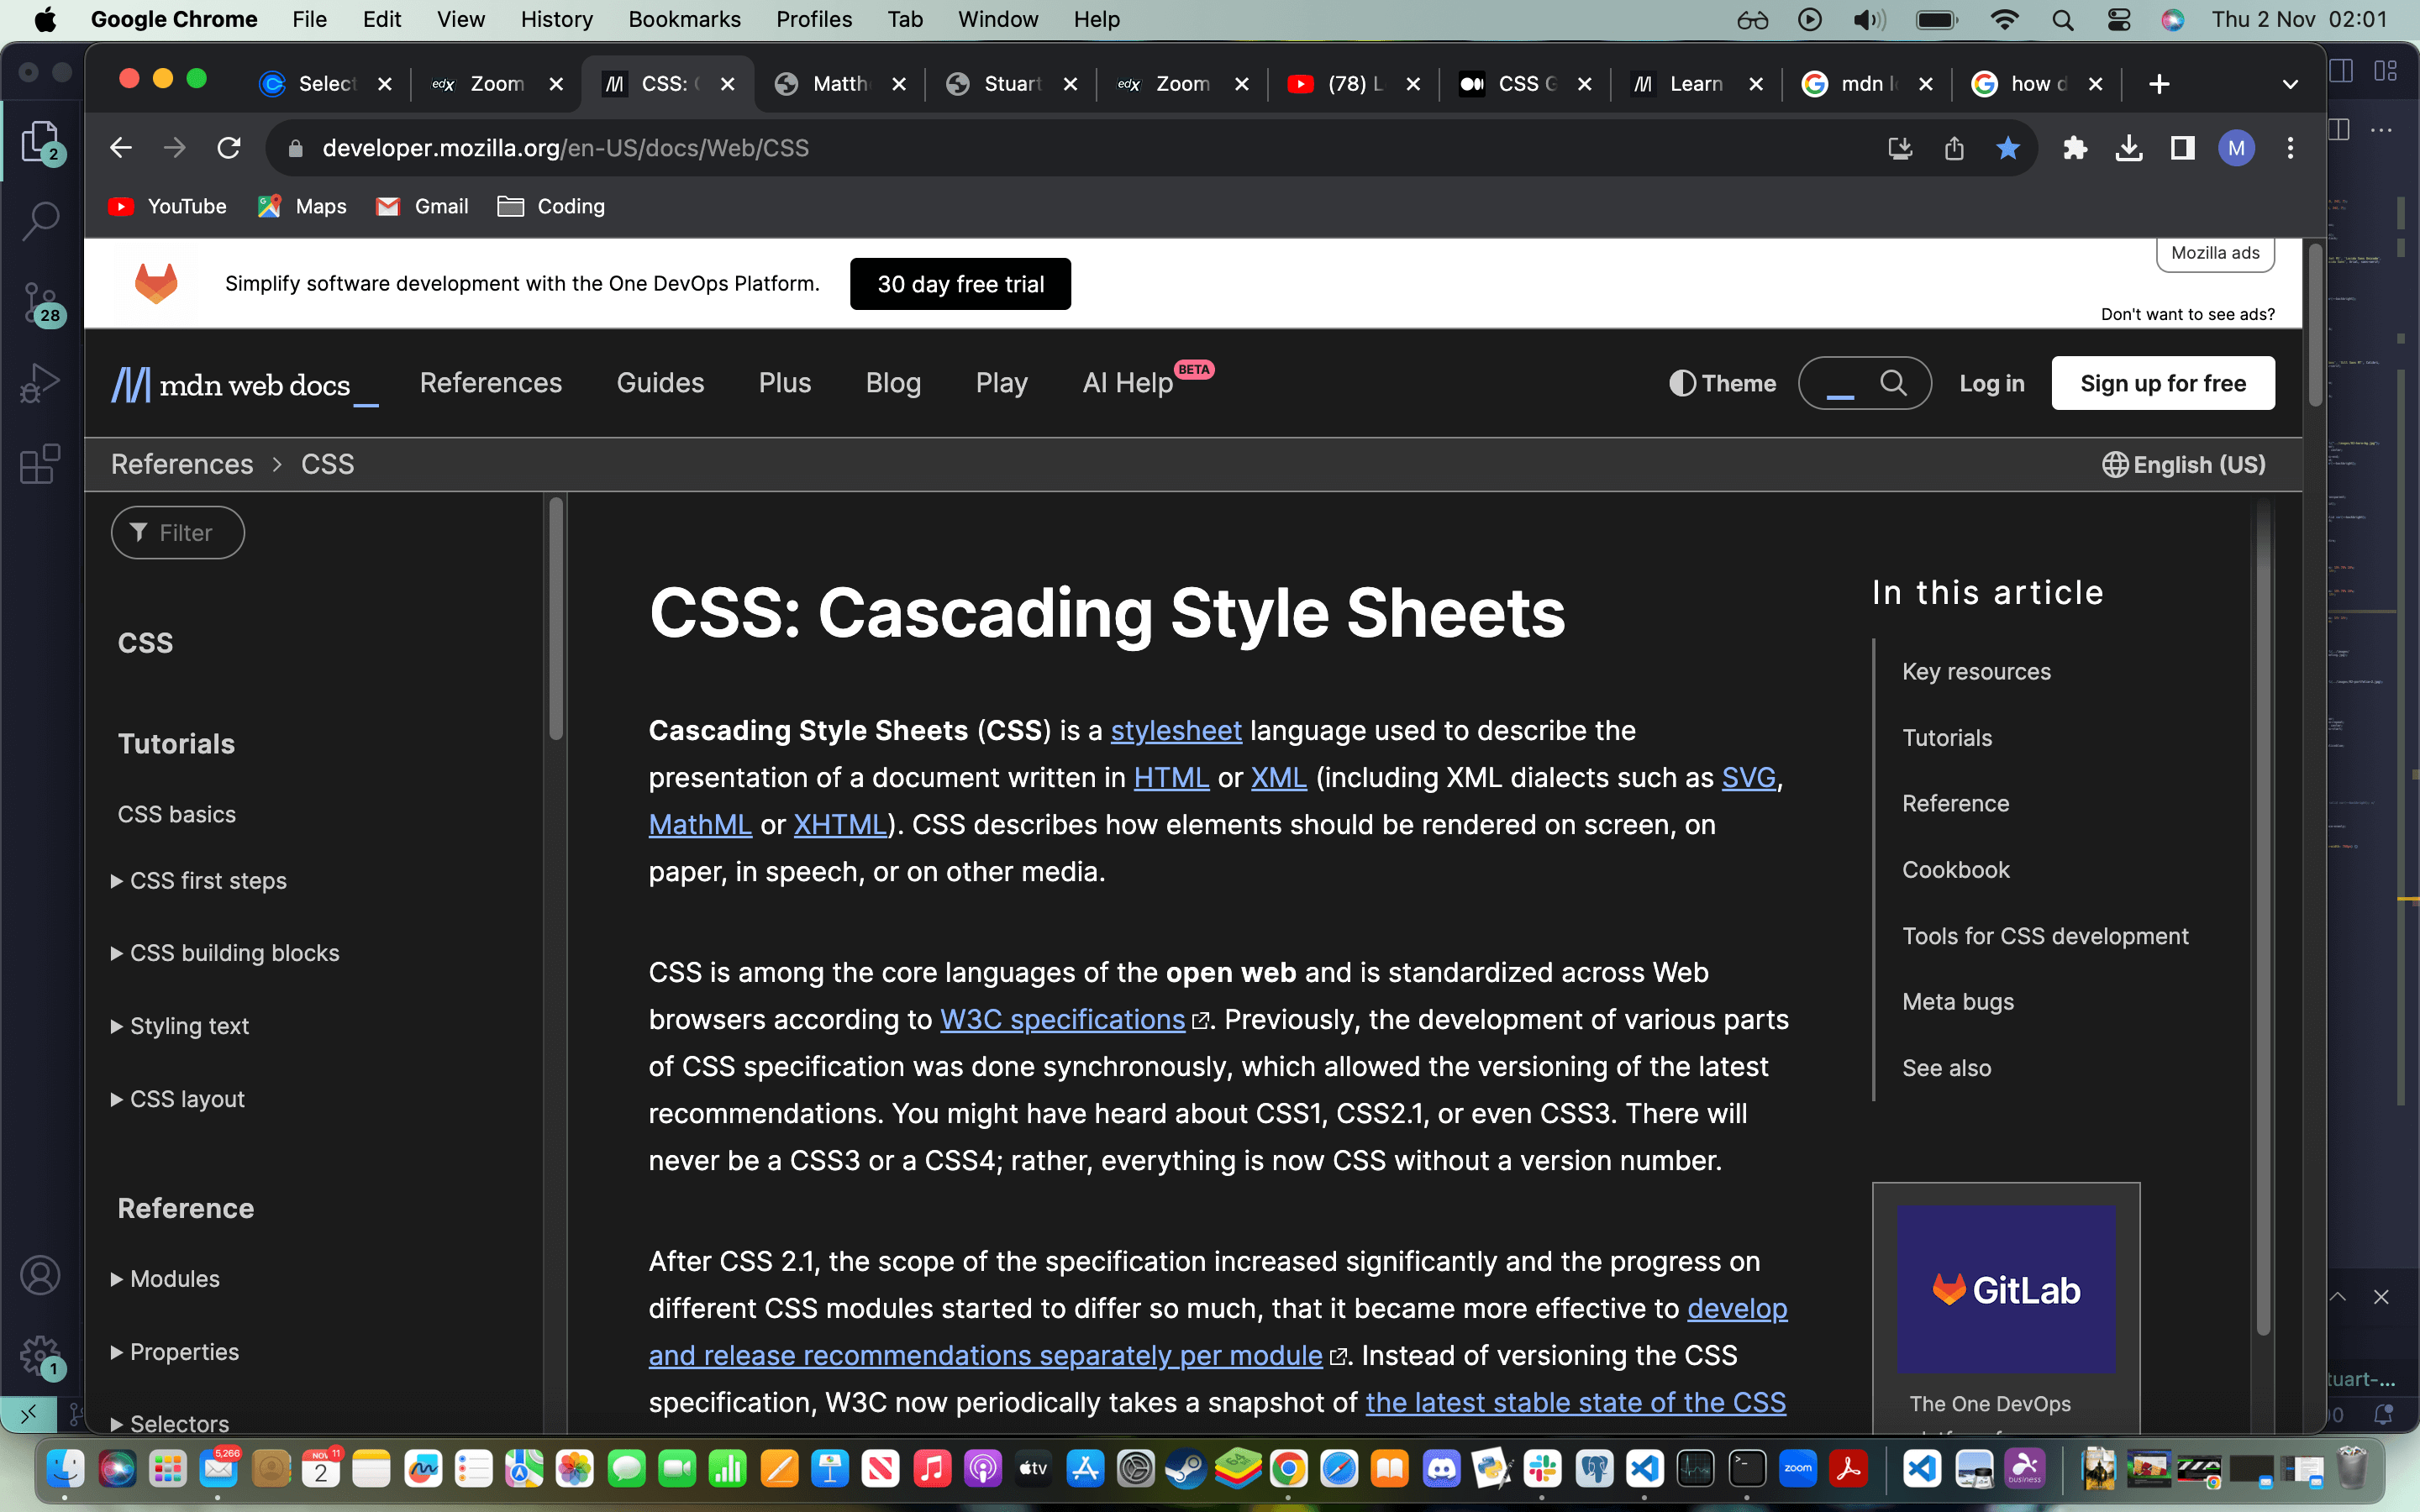Click the Sign up for free button

[x=2162, y=383]
